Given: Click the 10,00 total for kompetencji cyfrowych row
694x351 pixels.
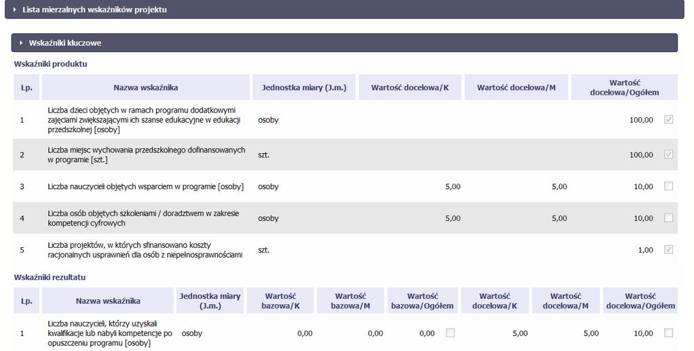Looking at the screenshot, I should 644,218.
